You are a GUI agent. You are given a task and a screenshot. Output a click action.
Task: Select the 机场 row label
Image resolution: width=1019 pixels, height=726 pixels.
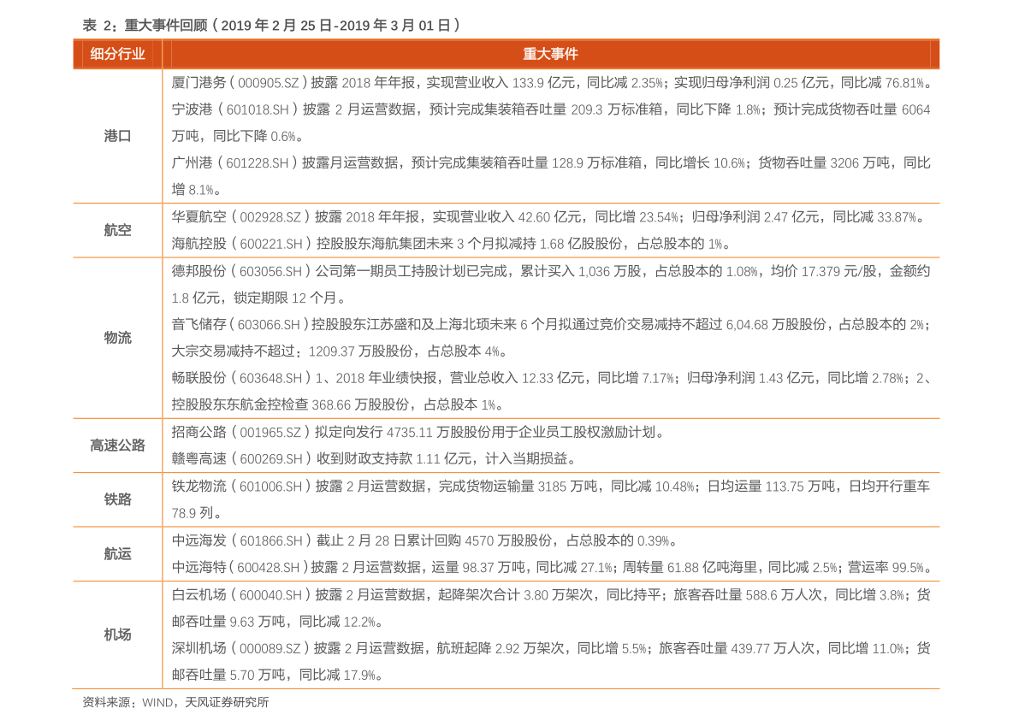117,635
